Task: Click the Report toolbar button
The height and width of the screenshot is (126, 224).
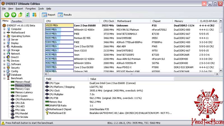Action: (x=48, y=15)
